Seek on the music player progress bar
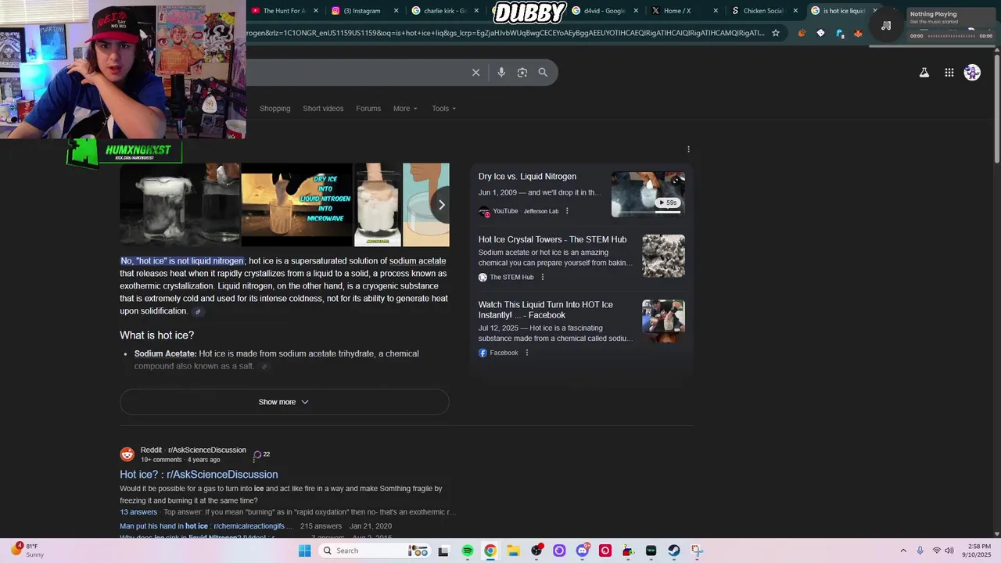 952,36
